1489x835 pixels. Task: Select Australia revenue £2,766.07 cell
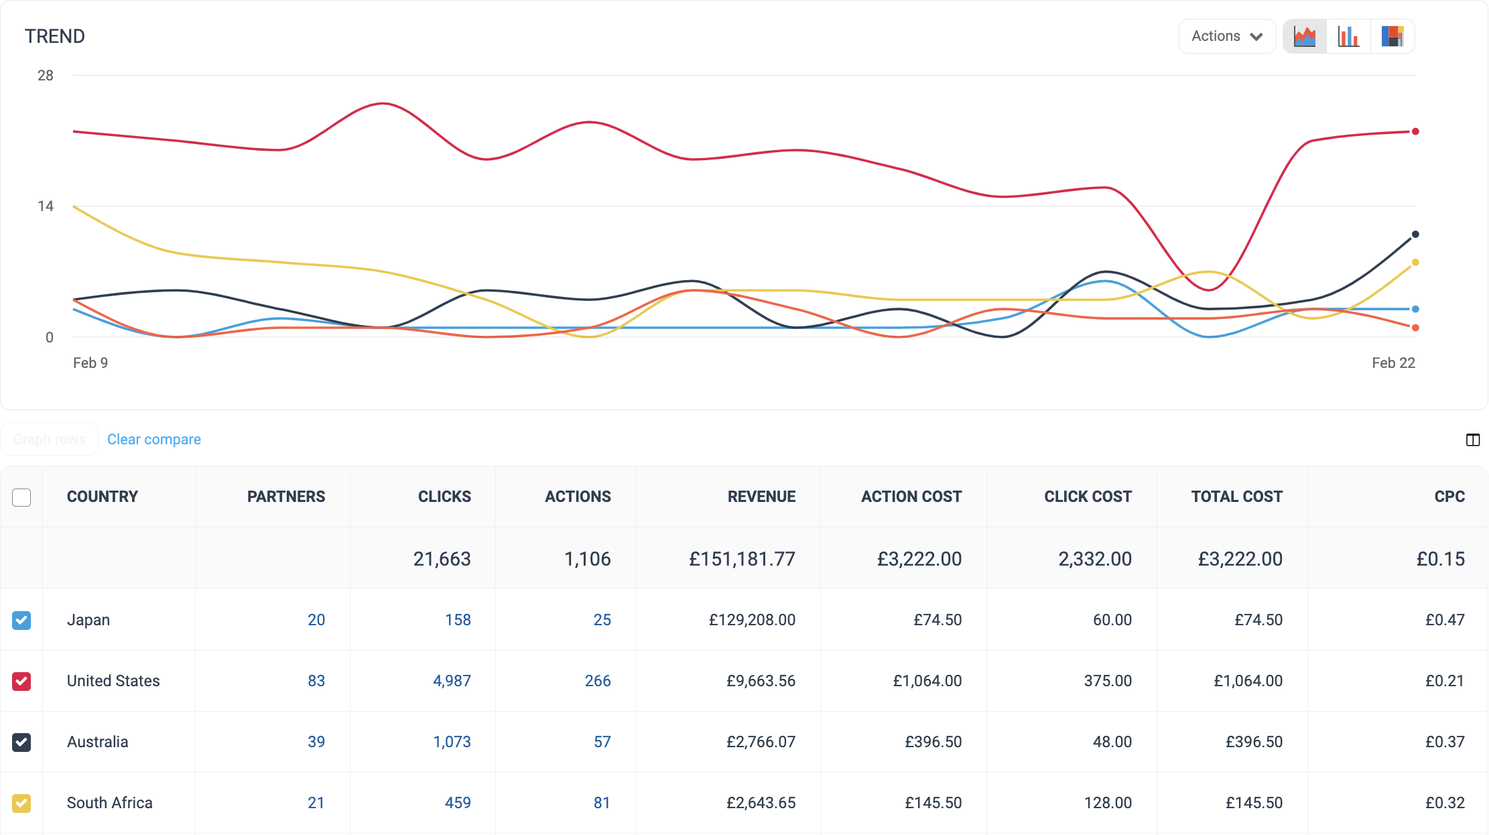(728, 742)
